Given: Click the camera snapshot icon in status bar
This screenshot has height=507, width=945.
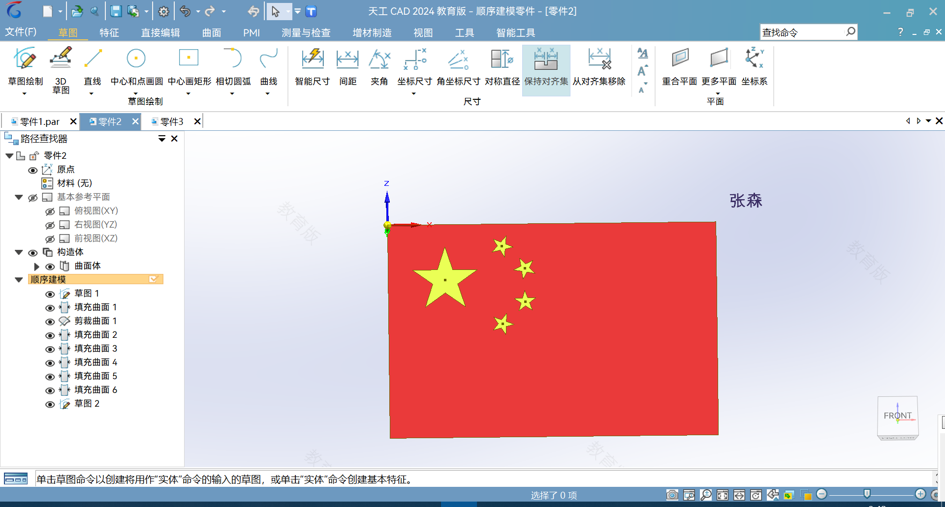Looking at the screenshot, I should click(x=672, y=495).
